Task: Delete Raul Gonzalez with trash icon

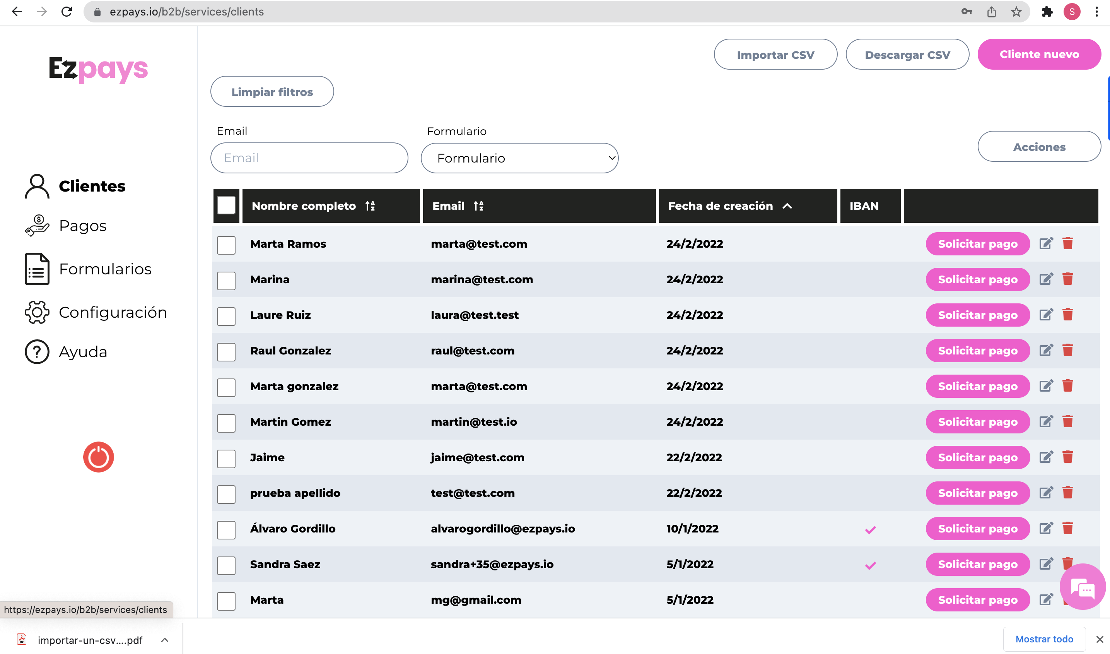Action: click(x=1068, y=350)
